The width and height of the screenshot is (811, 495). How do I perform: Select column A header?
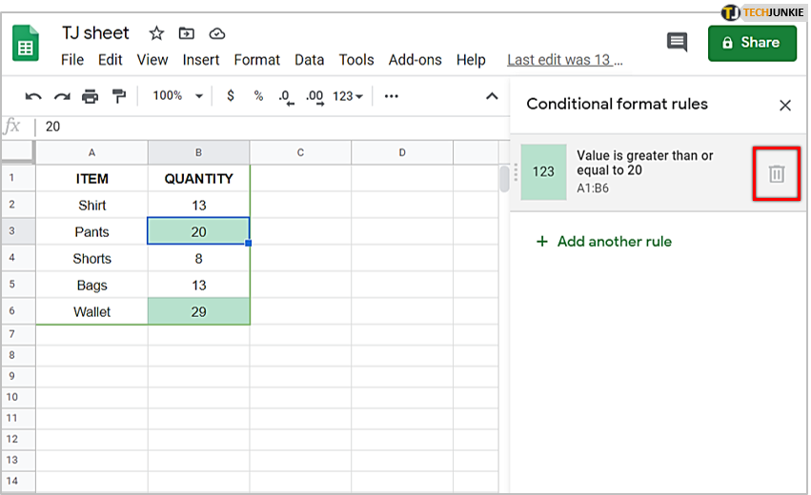coord(91,152)
